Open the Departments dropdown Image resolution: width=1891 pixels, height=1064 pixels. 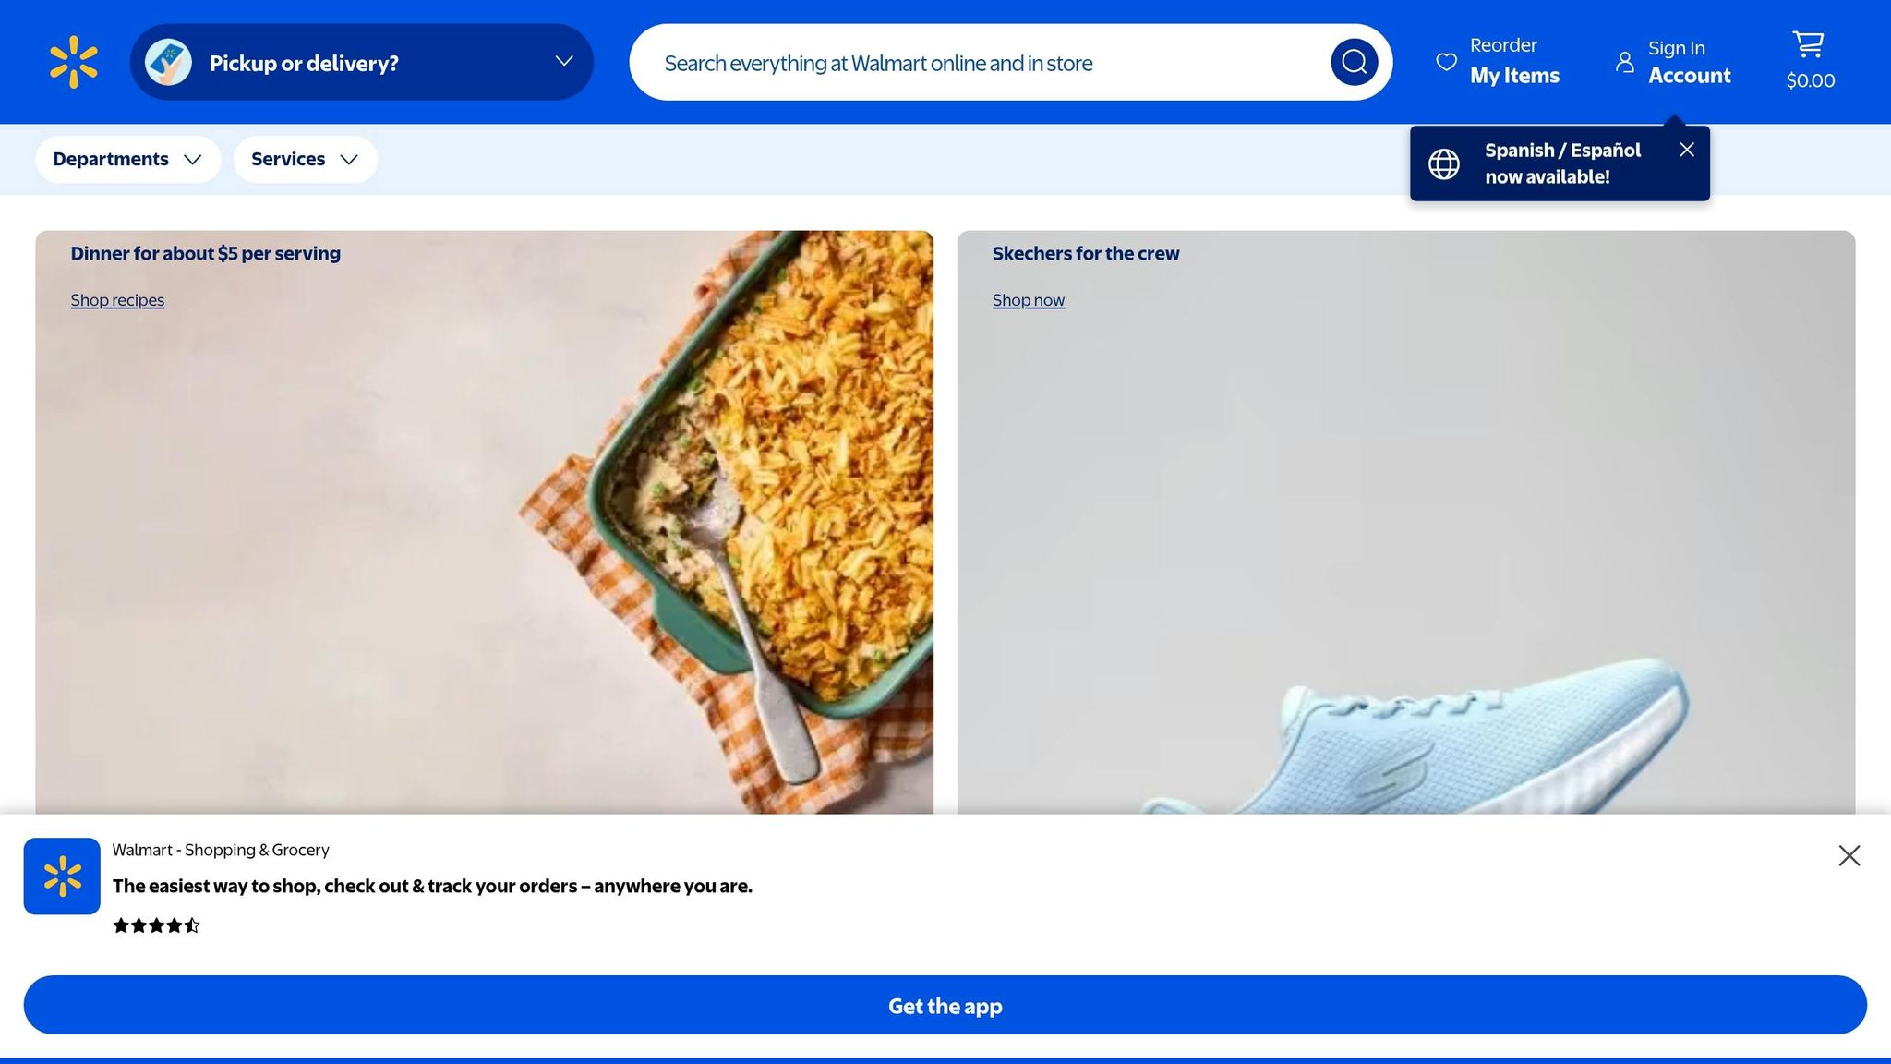[128, 159]
